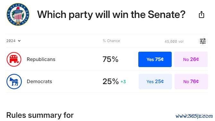Open the Rules summary section heading

pos(40,115)
